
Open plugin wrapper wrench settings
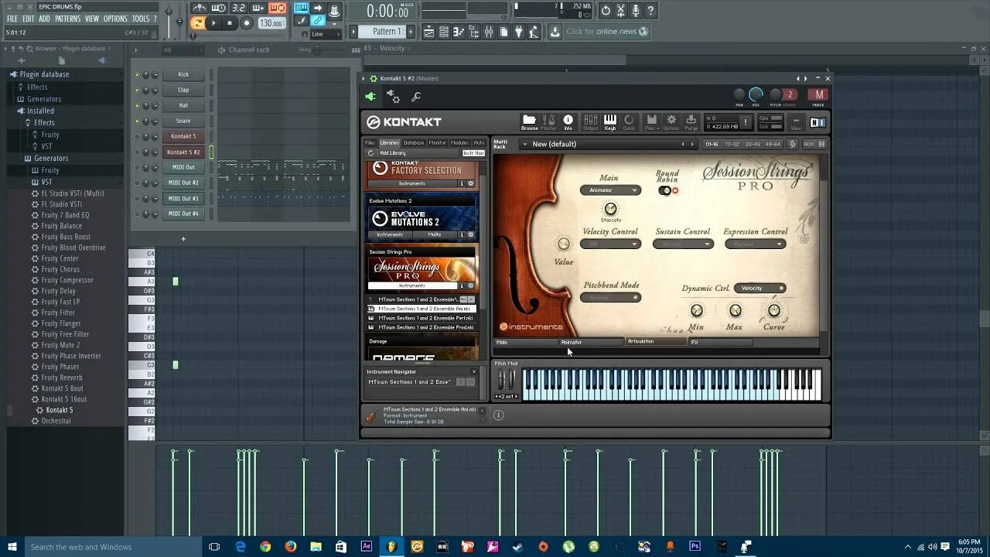click(x=416, y=97)
